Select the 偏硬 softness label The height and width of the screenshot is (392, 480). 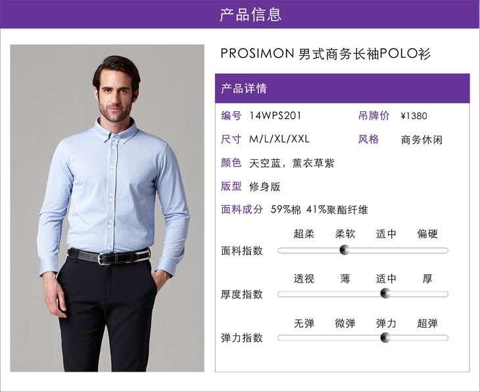tap(427, 233)
